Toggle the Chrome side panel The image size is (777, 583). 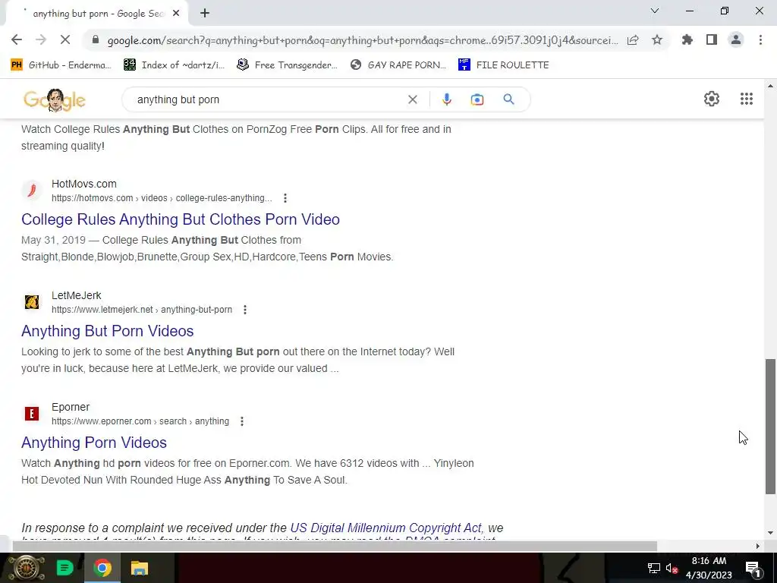tap(712, 39)
